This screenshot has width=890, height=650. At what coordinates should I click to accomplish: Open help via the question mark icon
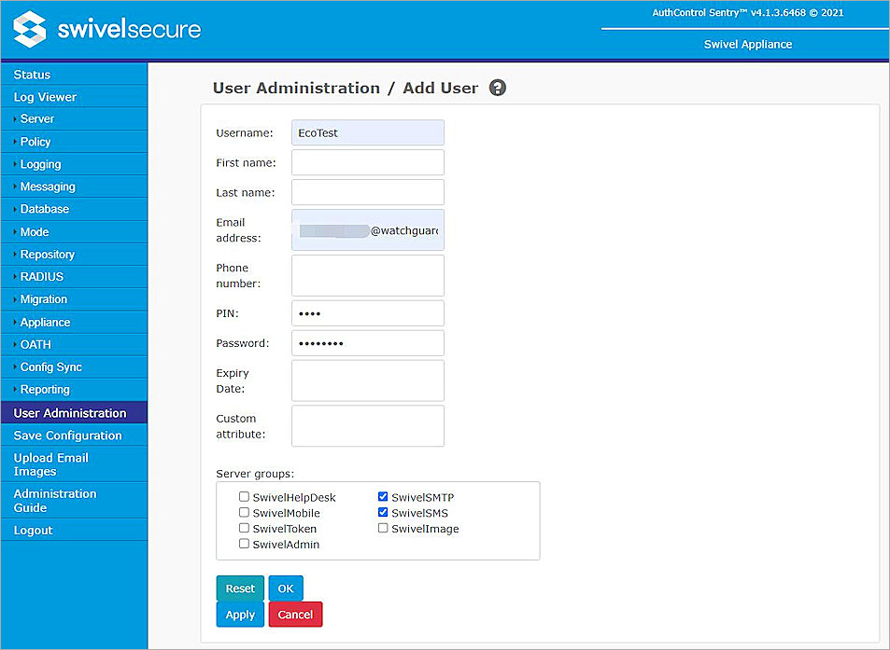tap(497, 87)
